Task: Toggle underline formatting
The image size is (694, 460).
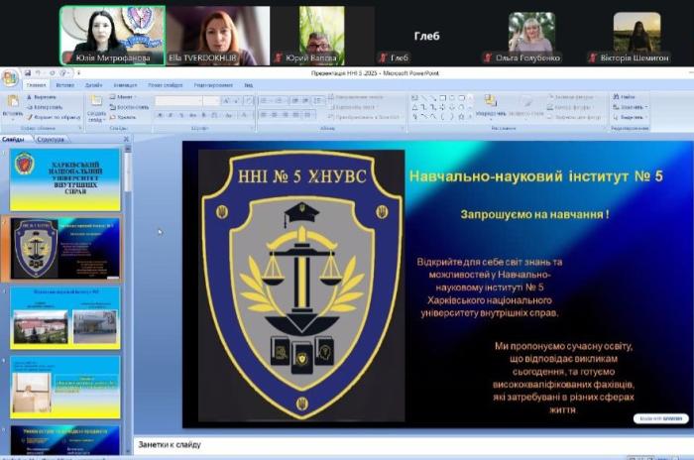Action: 181,115
